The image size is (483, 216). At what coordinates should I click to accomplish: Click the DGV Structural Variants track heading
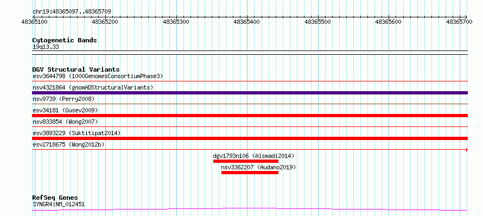pyautogui.click(x=76, y=69)
